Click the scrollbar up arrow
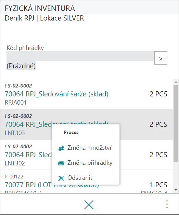This screenshot has width=179, height=215. [176, 82]
